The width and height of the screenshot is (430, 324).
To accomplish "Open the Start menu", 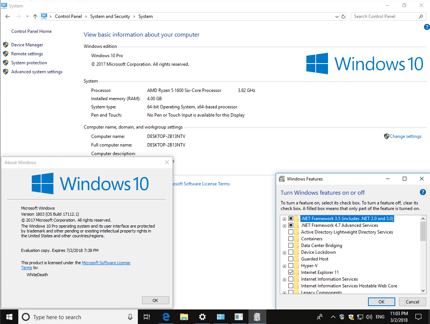I will [9, 317].
